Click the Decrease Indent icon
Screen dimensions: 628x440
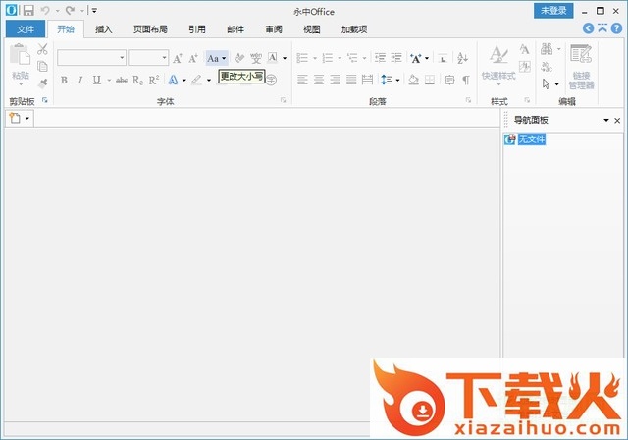tap(380, 58)
